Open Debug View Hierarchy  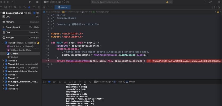pos(75,82)
